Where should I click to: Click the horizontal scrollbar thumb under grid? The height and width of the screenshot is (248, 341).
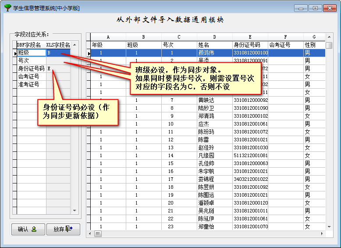click(97, 233)
